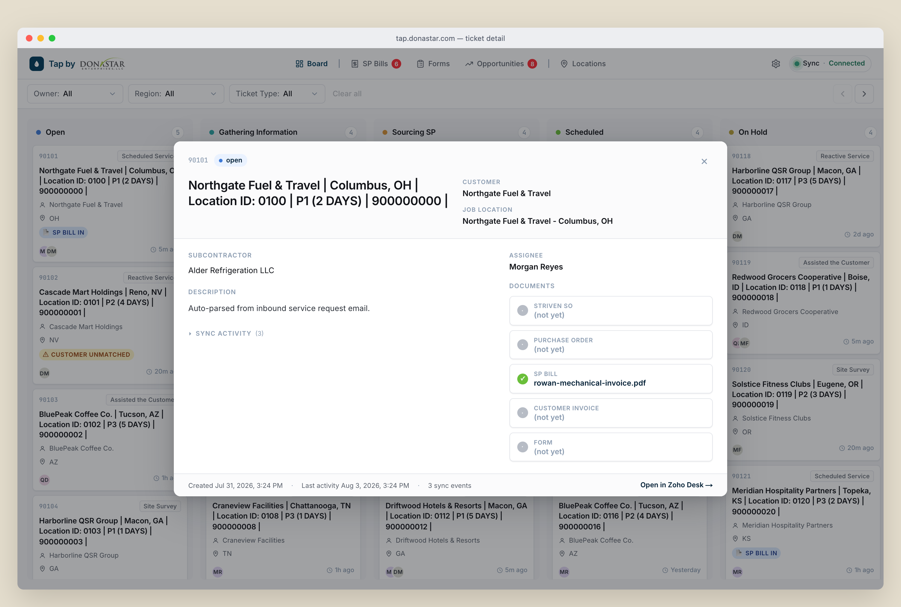
Task: Go to next board columns with right chevron
Action: pyautogui.click(x=864, y=94)
